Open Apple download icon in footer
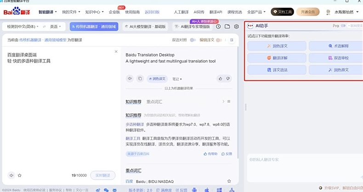Image resolution: width=363 pixels, height=192 pixels. 207,190
